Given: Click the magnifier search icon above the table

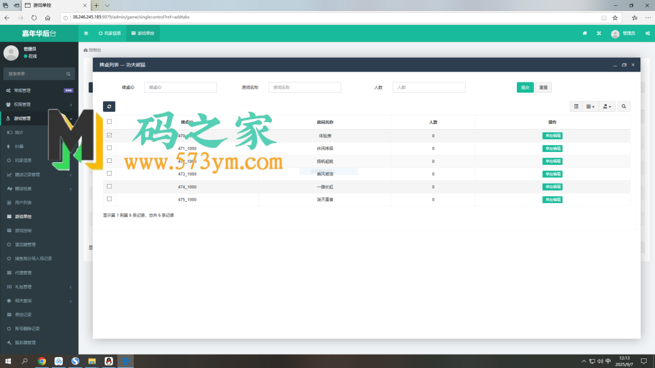Looking at the screenshot, I should point(624,107).
